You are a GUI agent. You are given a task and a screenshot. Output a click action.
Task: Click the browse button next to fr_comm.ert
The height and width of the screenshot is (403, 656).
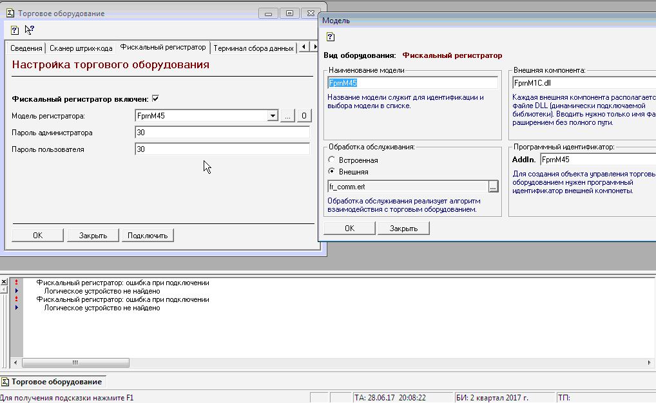(x=494, y=187)
